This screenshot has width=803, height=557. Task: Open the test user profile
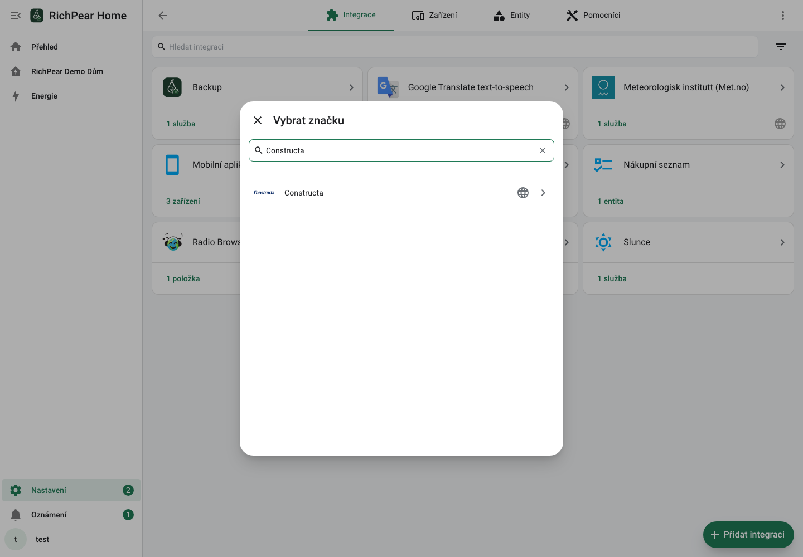71,539
